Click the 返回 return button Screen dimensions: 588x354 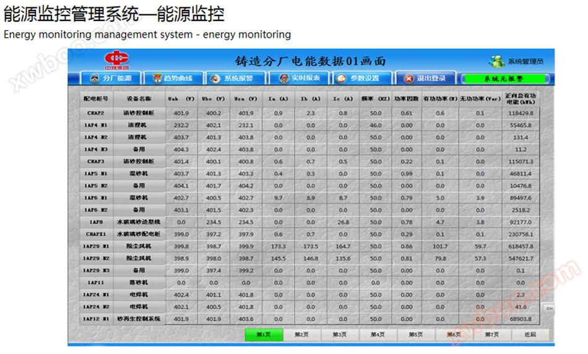(530, 334)
